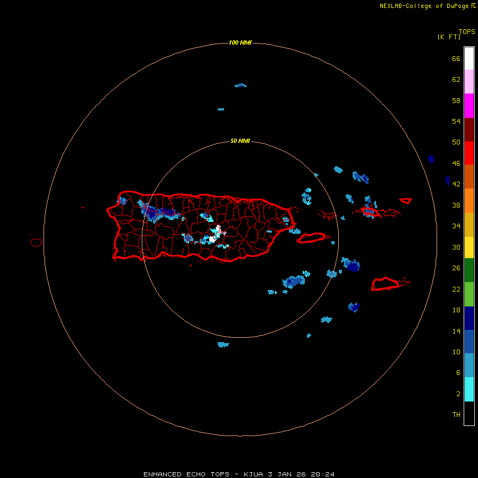The image size is (478, 478).
Task: Click the legend value 54
Action: [456, 121]
